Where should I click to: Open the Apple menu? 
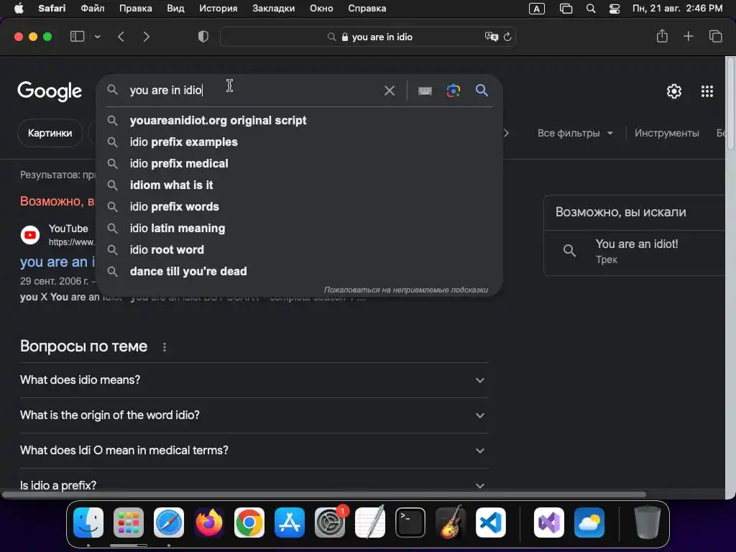pyautogui.click(x=19, y=9)
